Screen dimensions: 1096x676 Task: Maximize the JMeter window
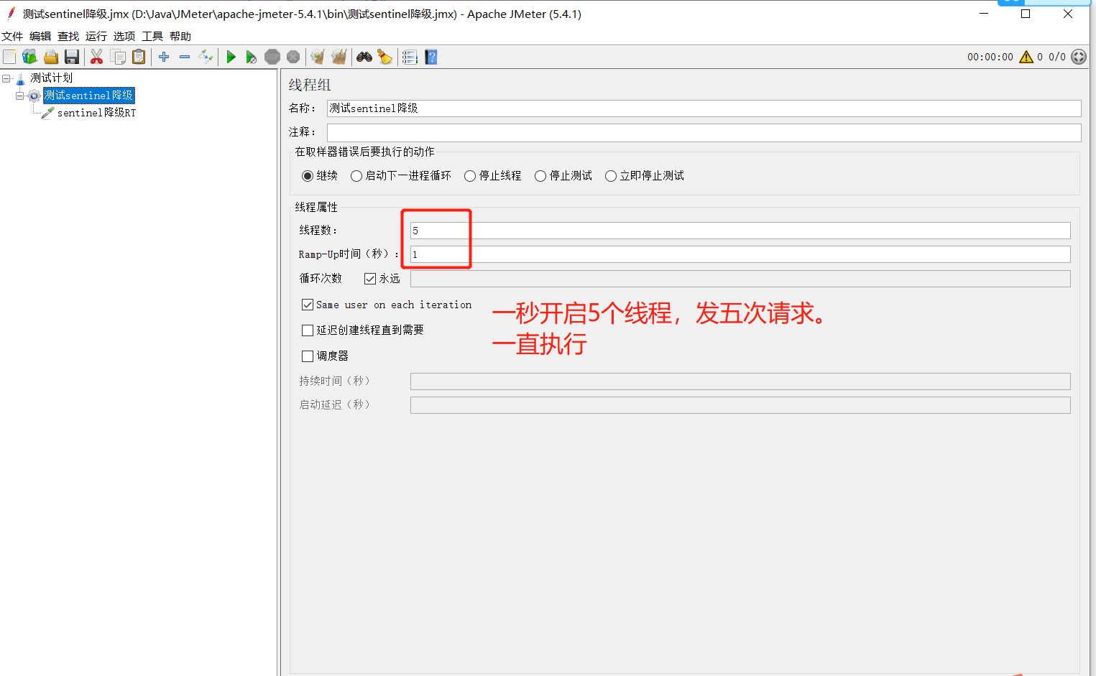(1026, 14)
